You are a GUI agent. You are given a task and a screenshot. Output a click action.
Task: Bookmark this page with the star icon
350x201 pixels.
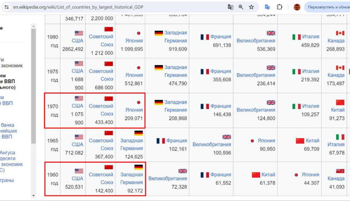[x=251, y=7]
